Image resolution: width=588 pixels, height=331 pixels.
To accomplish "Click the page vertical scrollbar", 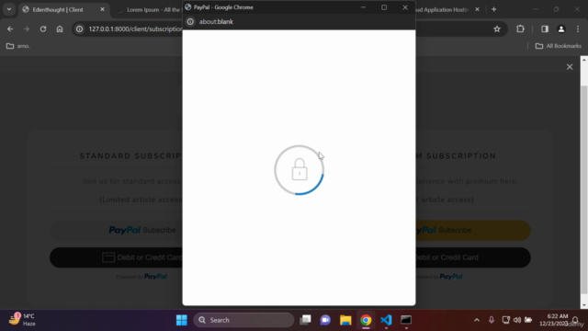I will coord(584,189).
